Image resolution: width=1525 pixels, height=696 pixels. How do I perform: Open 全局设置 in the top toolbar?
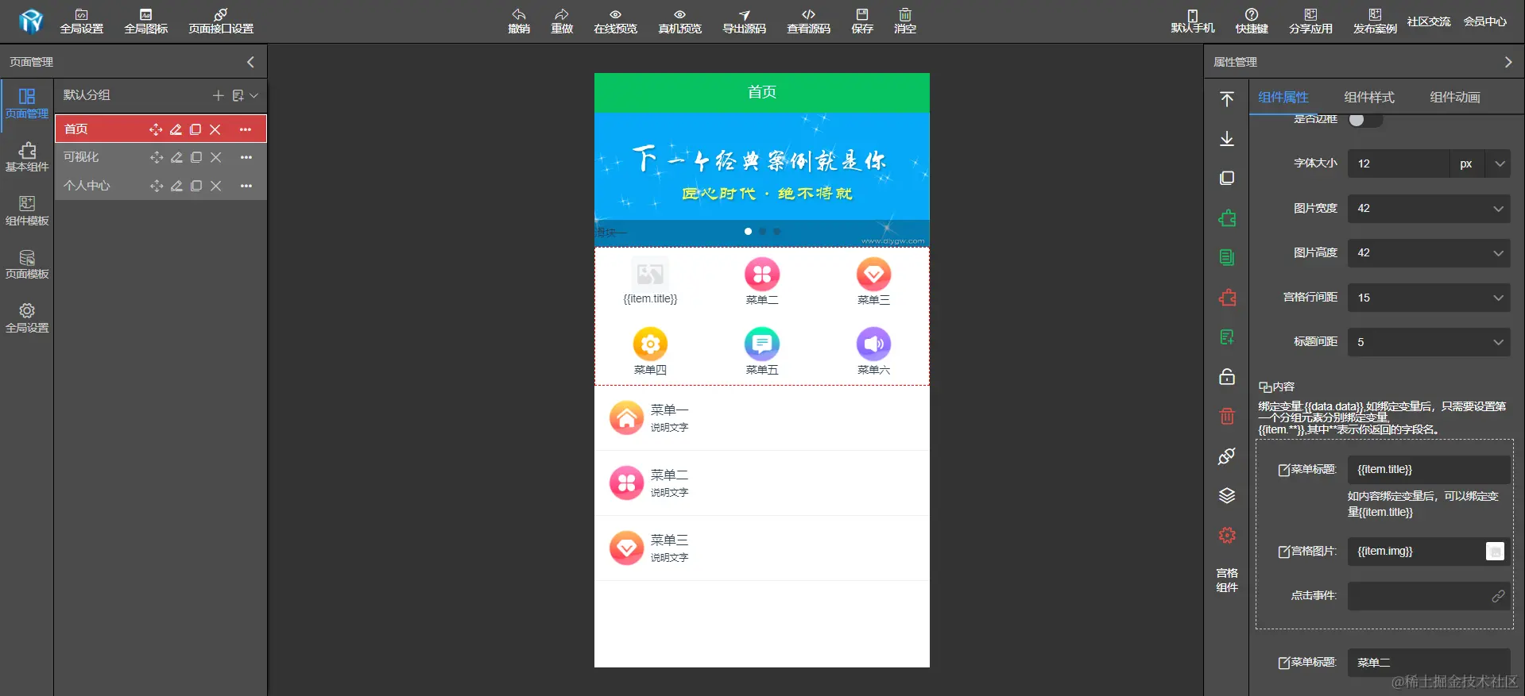pos(81,21)
